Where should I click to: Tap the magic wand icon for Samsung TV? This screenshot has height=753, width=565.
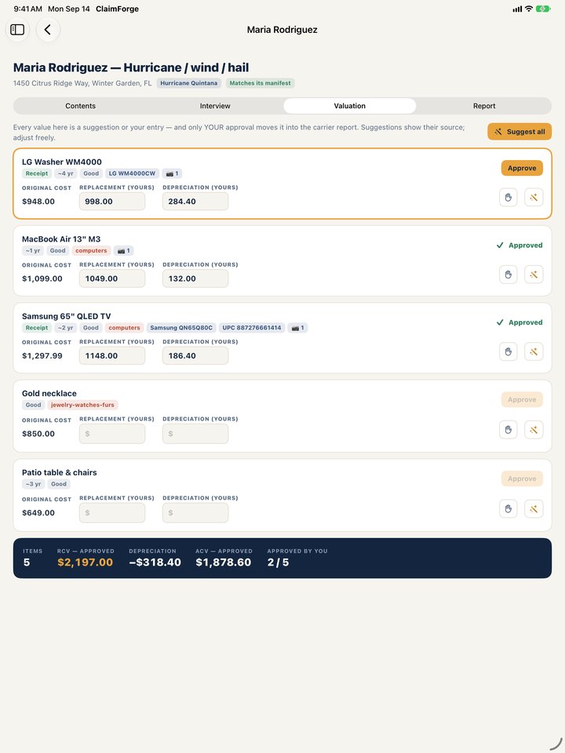[534, 352]
